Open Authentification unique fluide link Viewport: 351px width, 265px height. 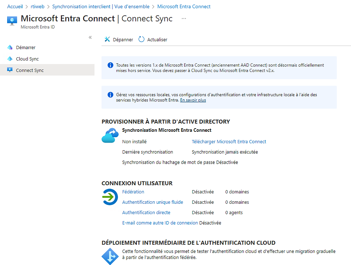click(153, 202)
